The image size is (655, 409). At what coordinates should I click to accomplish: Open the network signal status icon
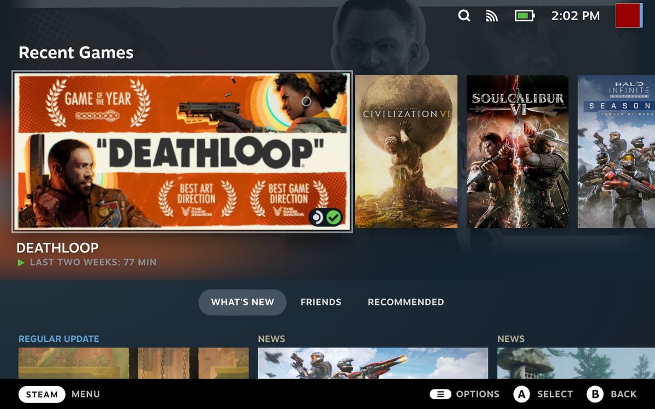coord(492,16)
